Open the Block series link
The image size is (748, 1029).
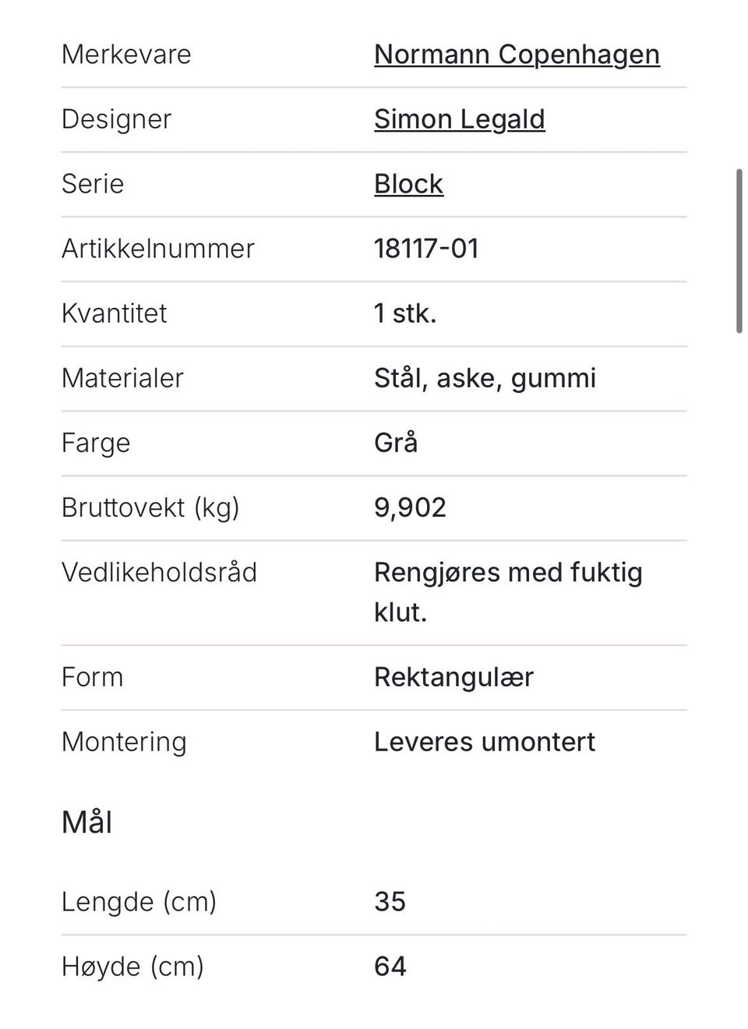(408, 184)
